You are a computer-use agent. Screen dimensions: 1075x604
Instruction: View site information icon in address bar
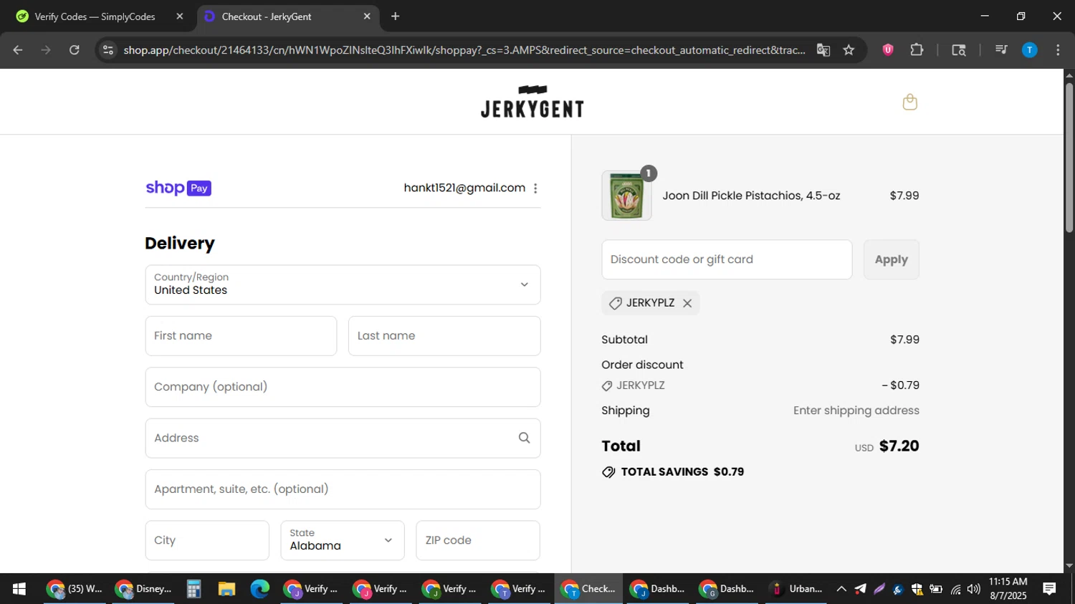108,49
